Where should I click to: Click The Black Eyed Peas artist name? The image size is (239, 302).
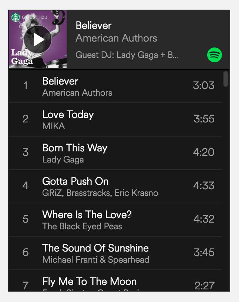[x=82, y=226]
